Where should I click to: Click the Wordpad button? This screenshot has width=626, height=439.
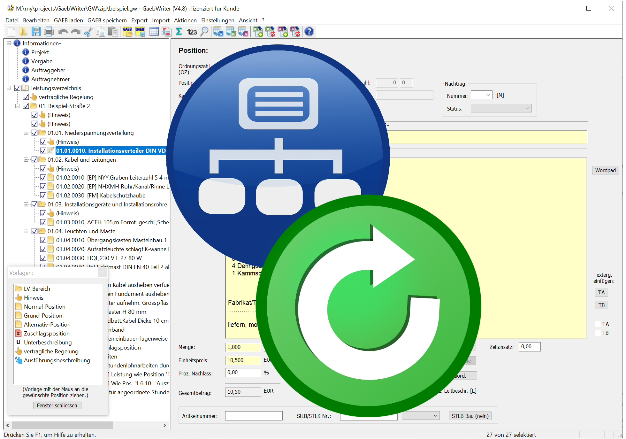pos(605,170)
